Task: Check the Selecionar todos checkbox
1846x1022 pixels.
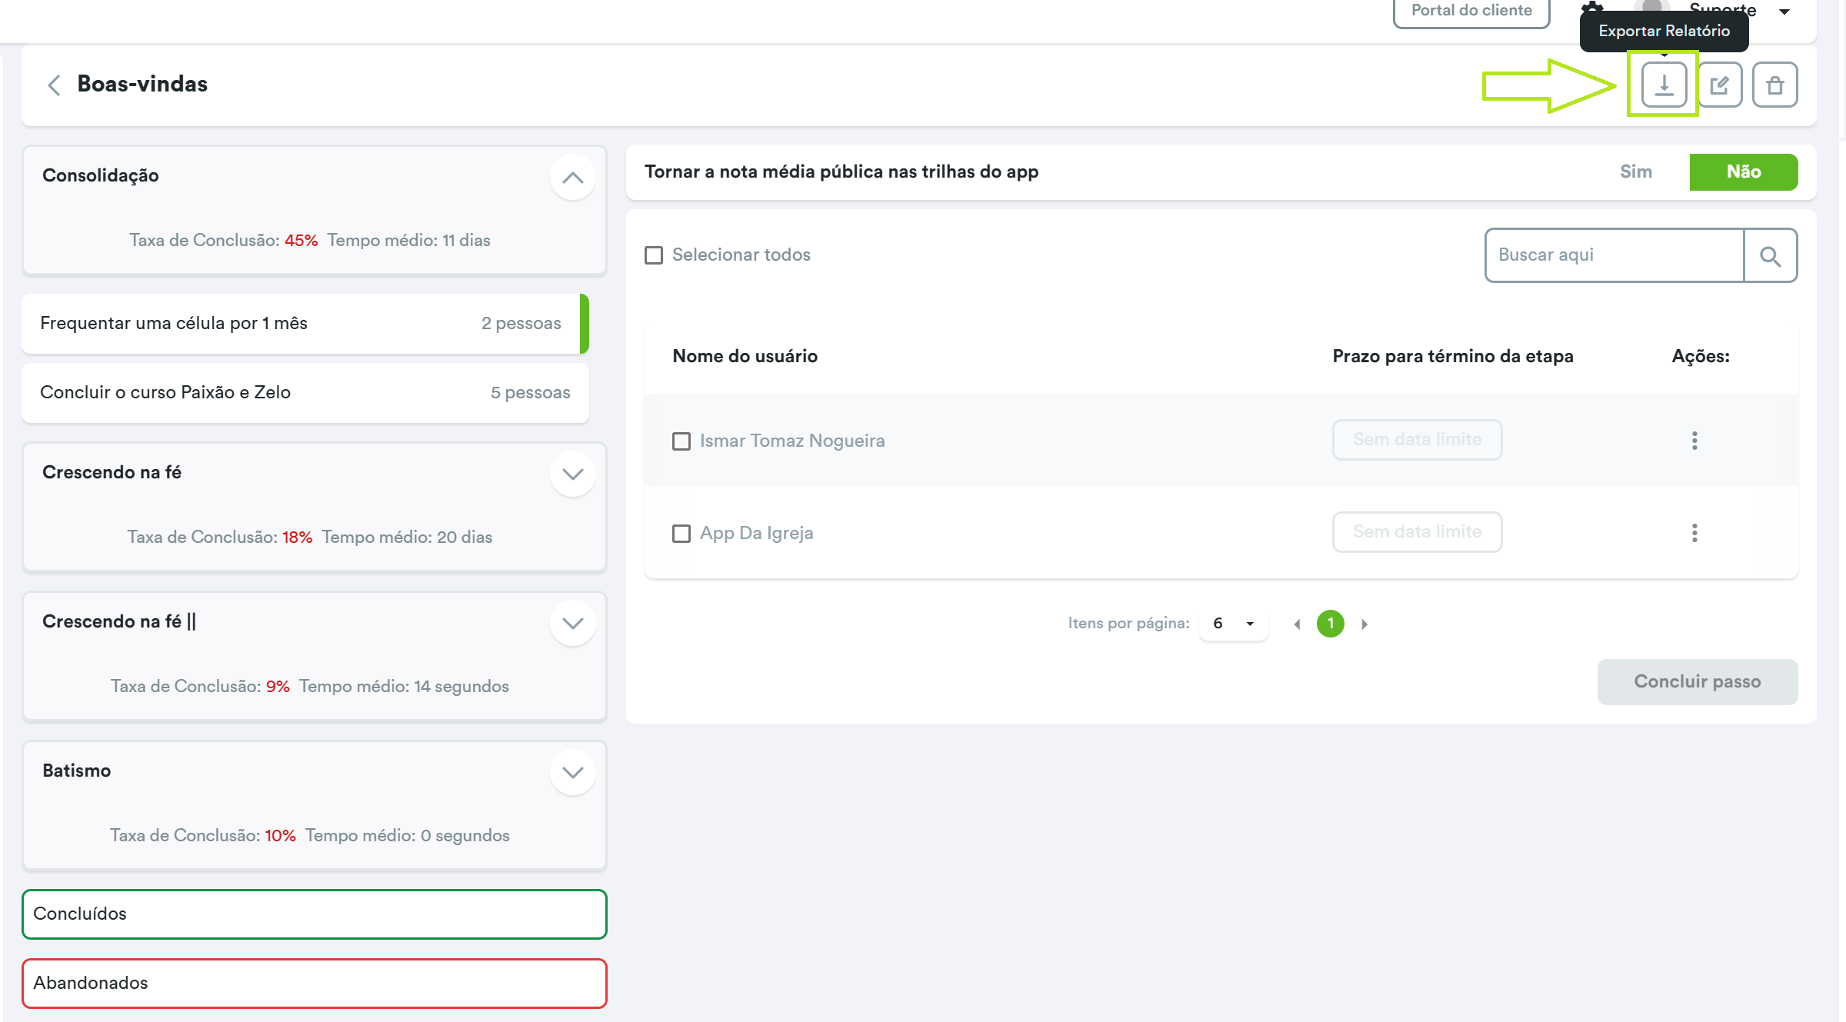Action: (654, 255)
